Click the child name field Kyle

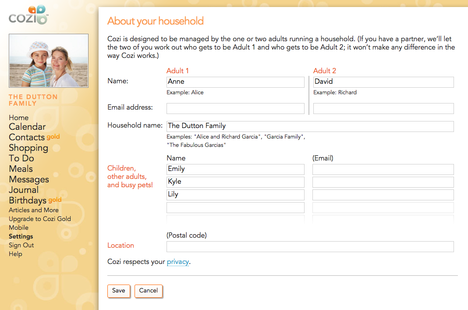point(235,182)
